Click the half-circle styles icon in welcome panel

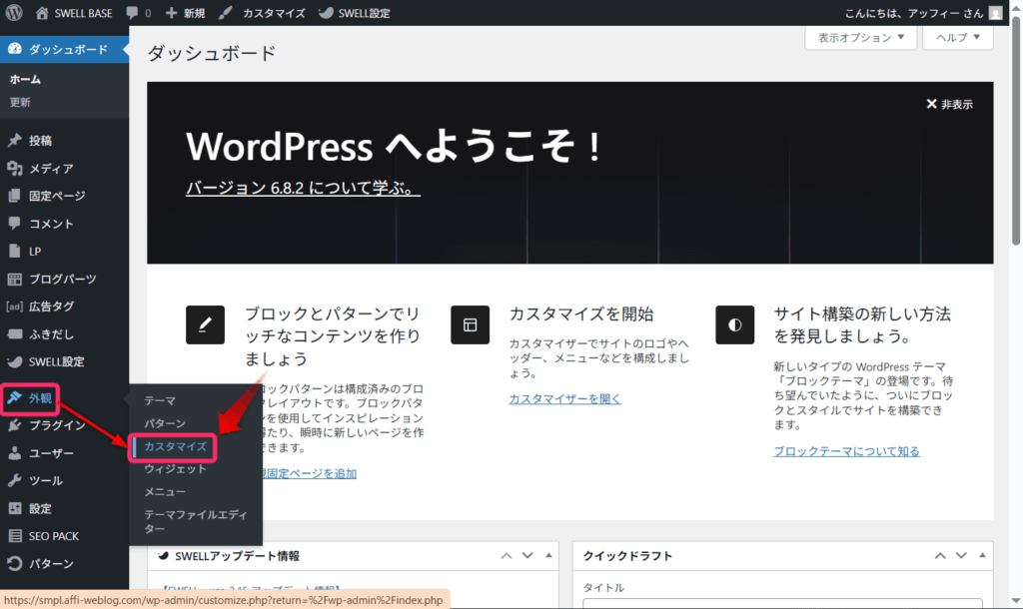click(734, 324)
